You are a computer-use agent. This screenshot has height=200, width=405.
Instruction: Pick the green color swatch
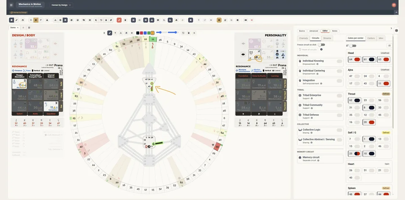[149, 33]
